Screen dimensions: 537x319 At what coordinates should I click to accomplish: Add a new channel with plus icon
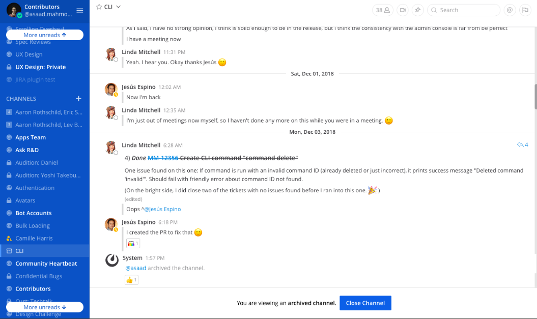tap(79, 99)
